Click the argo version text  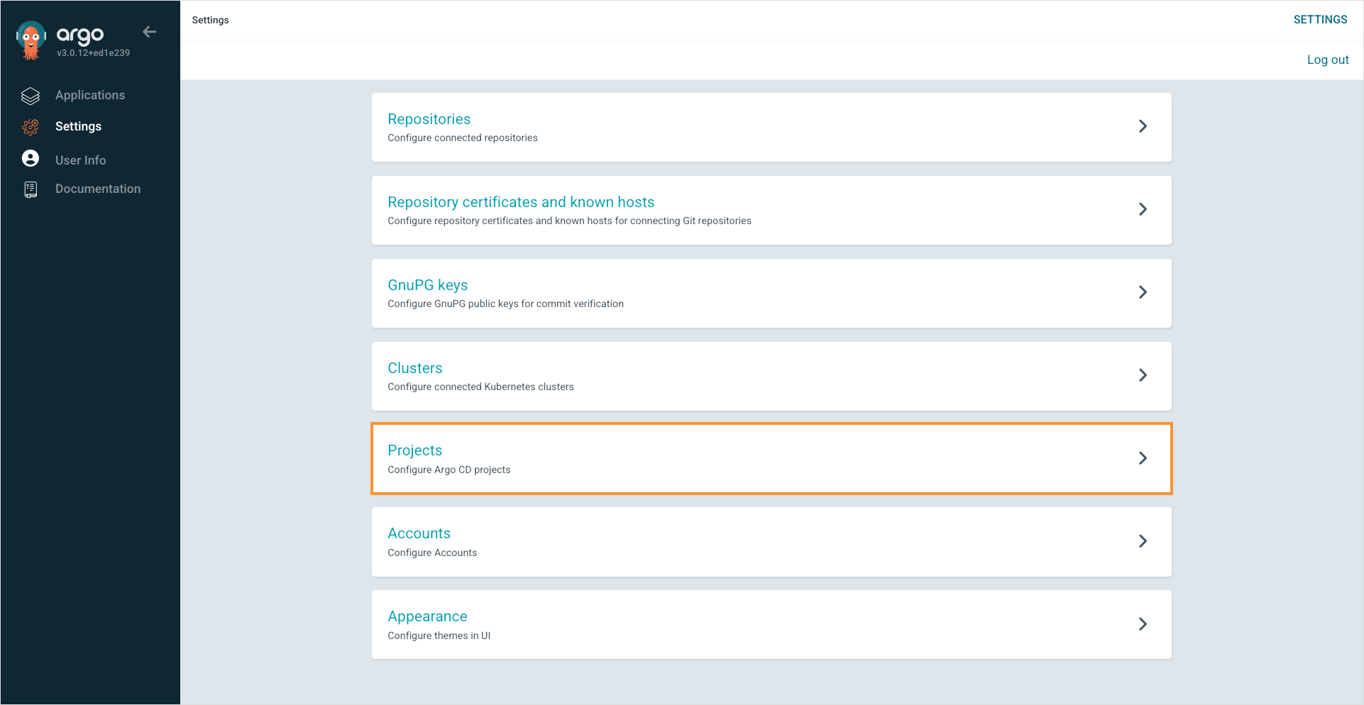click(x=93, y=53)
